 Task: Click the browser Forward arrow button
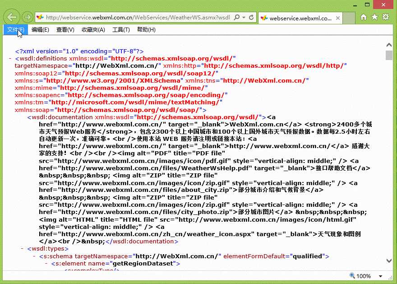pyautogui.click(x=27, y=17)
